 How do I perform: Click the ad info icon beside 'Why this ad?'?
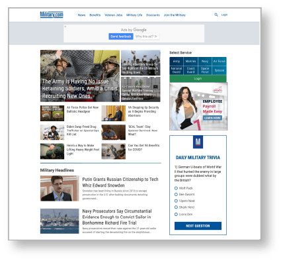(156, 36)
